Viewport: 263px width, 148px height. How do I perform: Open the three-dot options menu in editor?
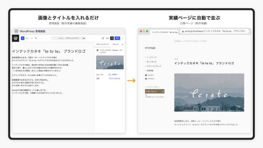tap(123, 38)
